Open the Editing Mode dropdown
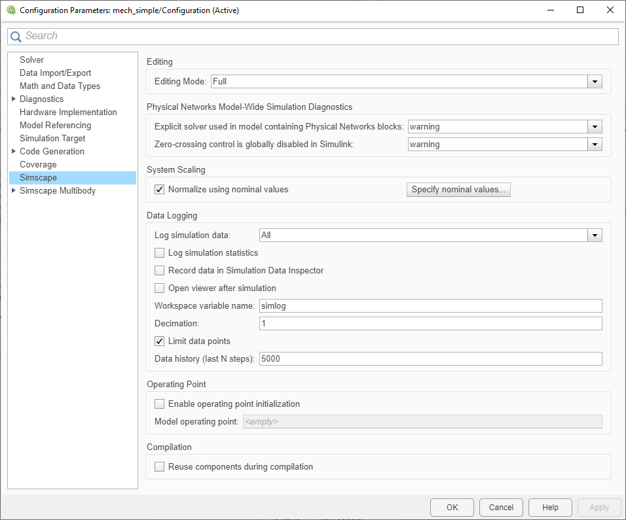626x520 pixels. (595, 82)
